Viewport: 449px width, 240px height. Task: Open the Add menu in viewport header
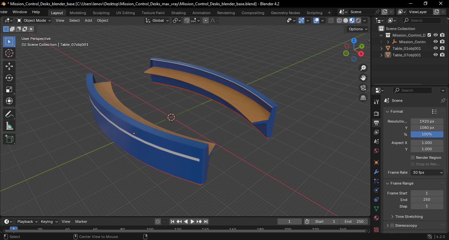tap(88, 20)
